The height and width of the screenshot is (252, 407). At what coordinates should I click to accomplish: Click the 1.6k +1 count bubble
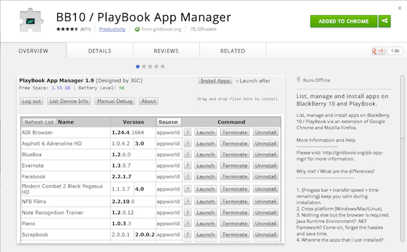(395, 51)
